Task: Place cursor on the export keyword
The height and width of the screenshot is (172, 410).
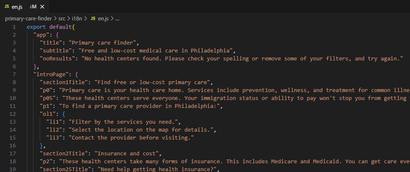Action: [36, 27]
